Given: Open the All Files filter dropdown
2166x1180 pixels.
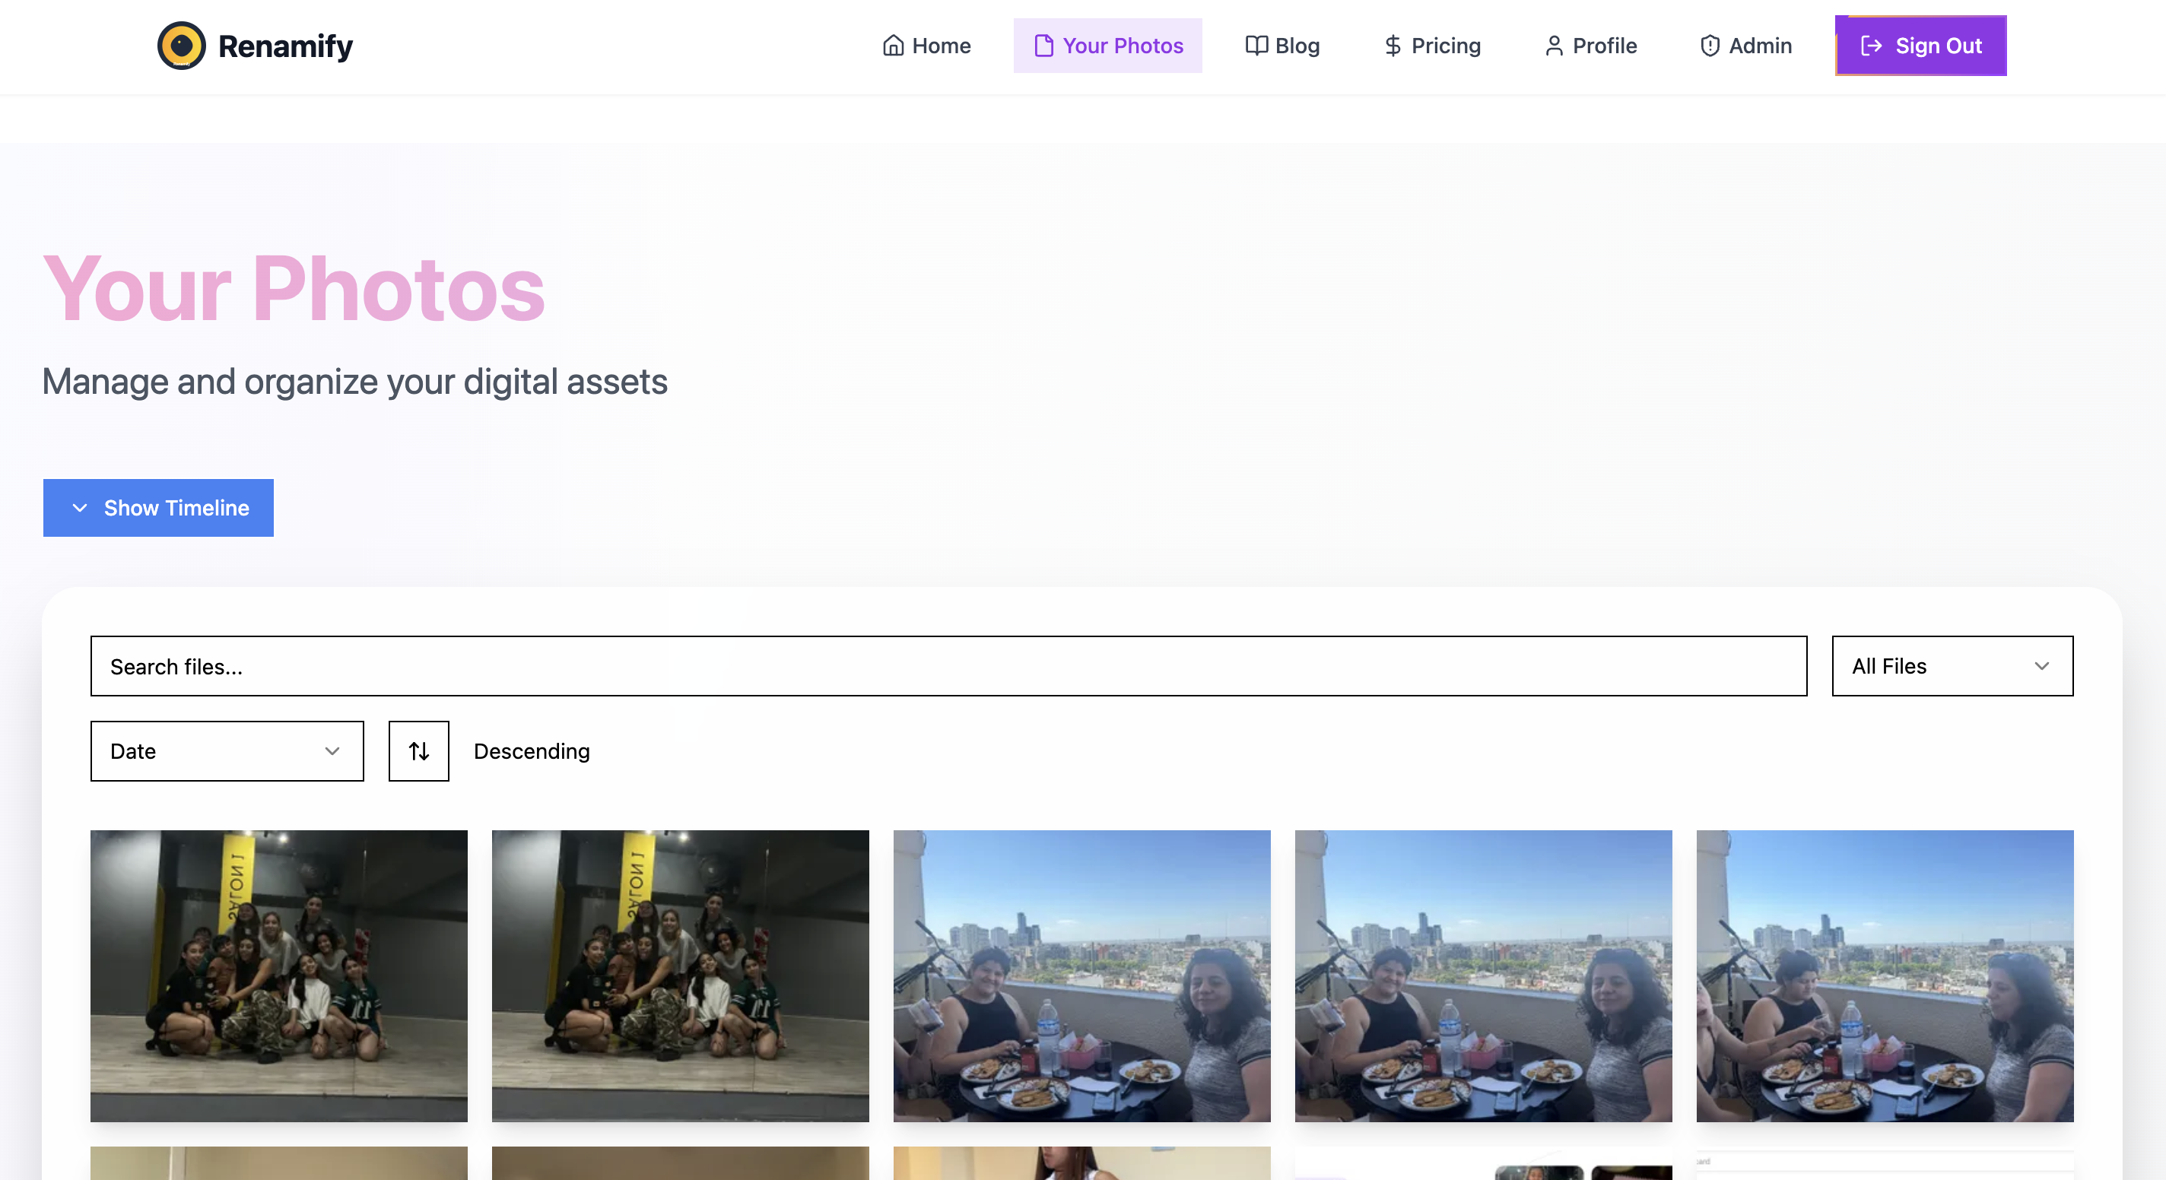Looking at the screenshot, I should [x=1952, y=665].
